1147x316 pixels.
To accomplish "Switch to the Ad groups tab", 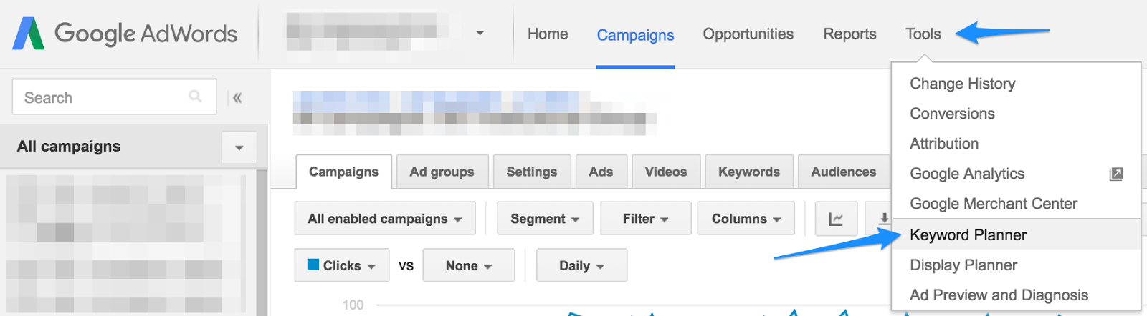I will click(x=442, y=172).
